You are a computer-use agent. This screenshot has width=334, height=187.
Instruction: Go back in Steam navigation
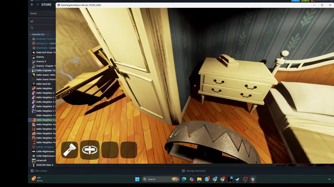(x=32, y=5)
